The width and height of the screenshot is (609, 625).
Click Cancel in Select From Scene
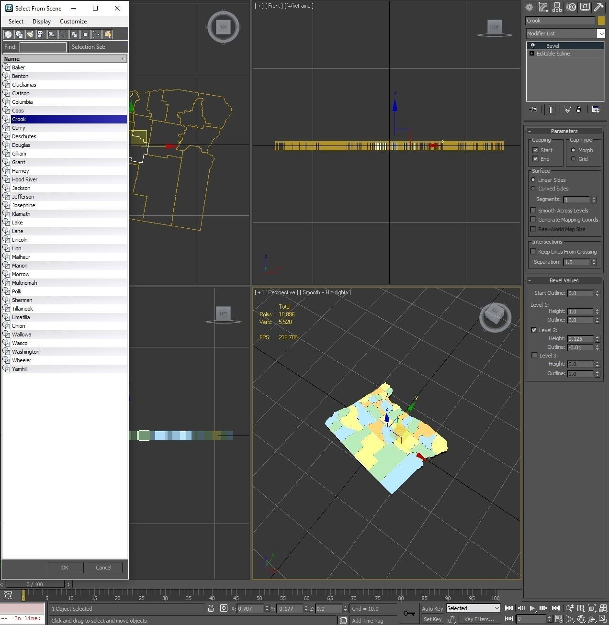pyautogui.click(x=103, y=568)
